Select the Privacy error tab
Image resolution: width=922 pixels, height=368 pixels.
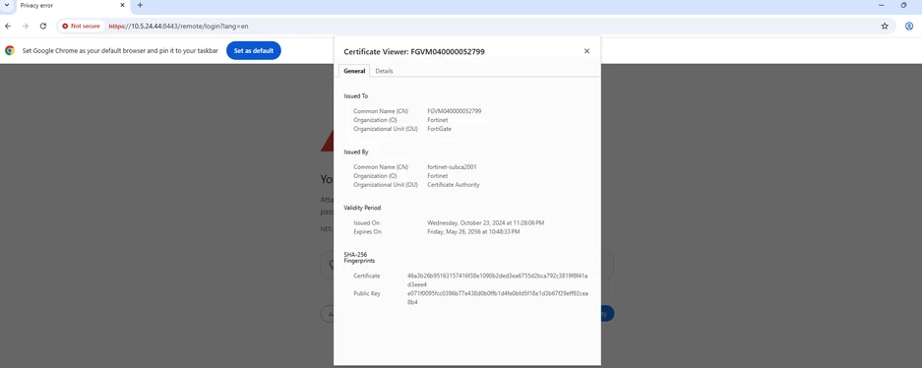pyautogui.click(x=71, y=5)
